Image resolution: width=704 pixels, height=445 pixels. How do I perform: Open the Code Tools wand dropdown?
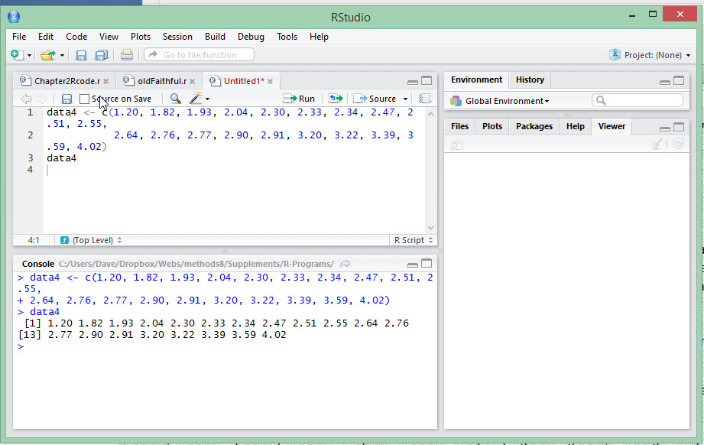(x=200, y=99)
